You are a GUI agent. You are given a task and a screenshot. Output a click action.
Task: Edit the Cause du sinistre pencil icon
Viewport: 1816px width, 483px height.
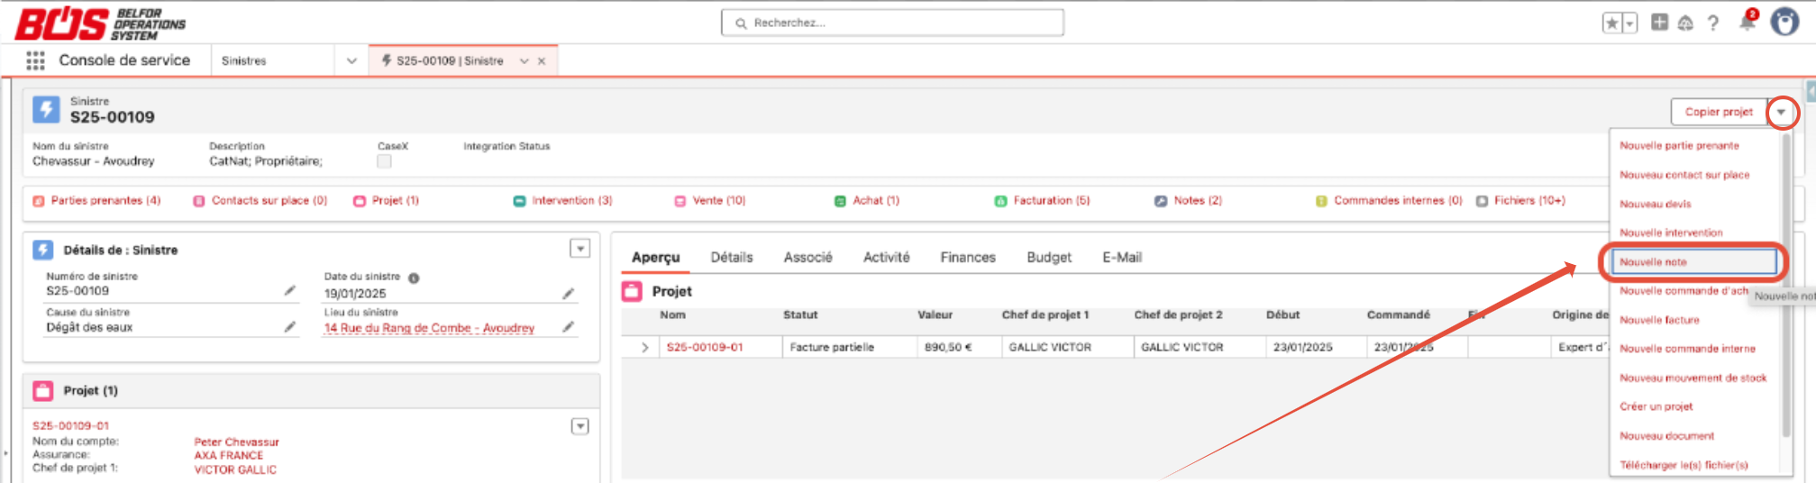289,327
